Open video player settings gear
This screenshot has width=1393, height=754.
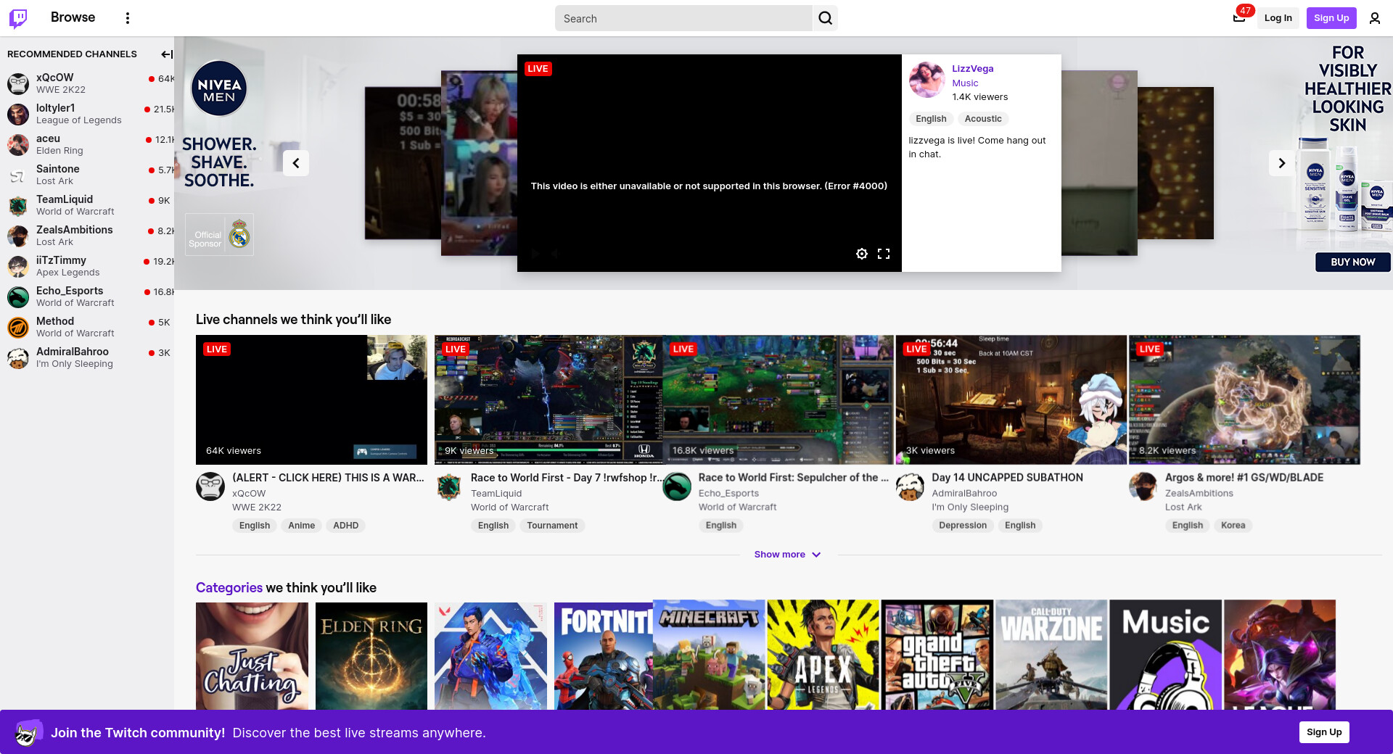point(861,254)
